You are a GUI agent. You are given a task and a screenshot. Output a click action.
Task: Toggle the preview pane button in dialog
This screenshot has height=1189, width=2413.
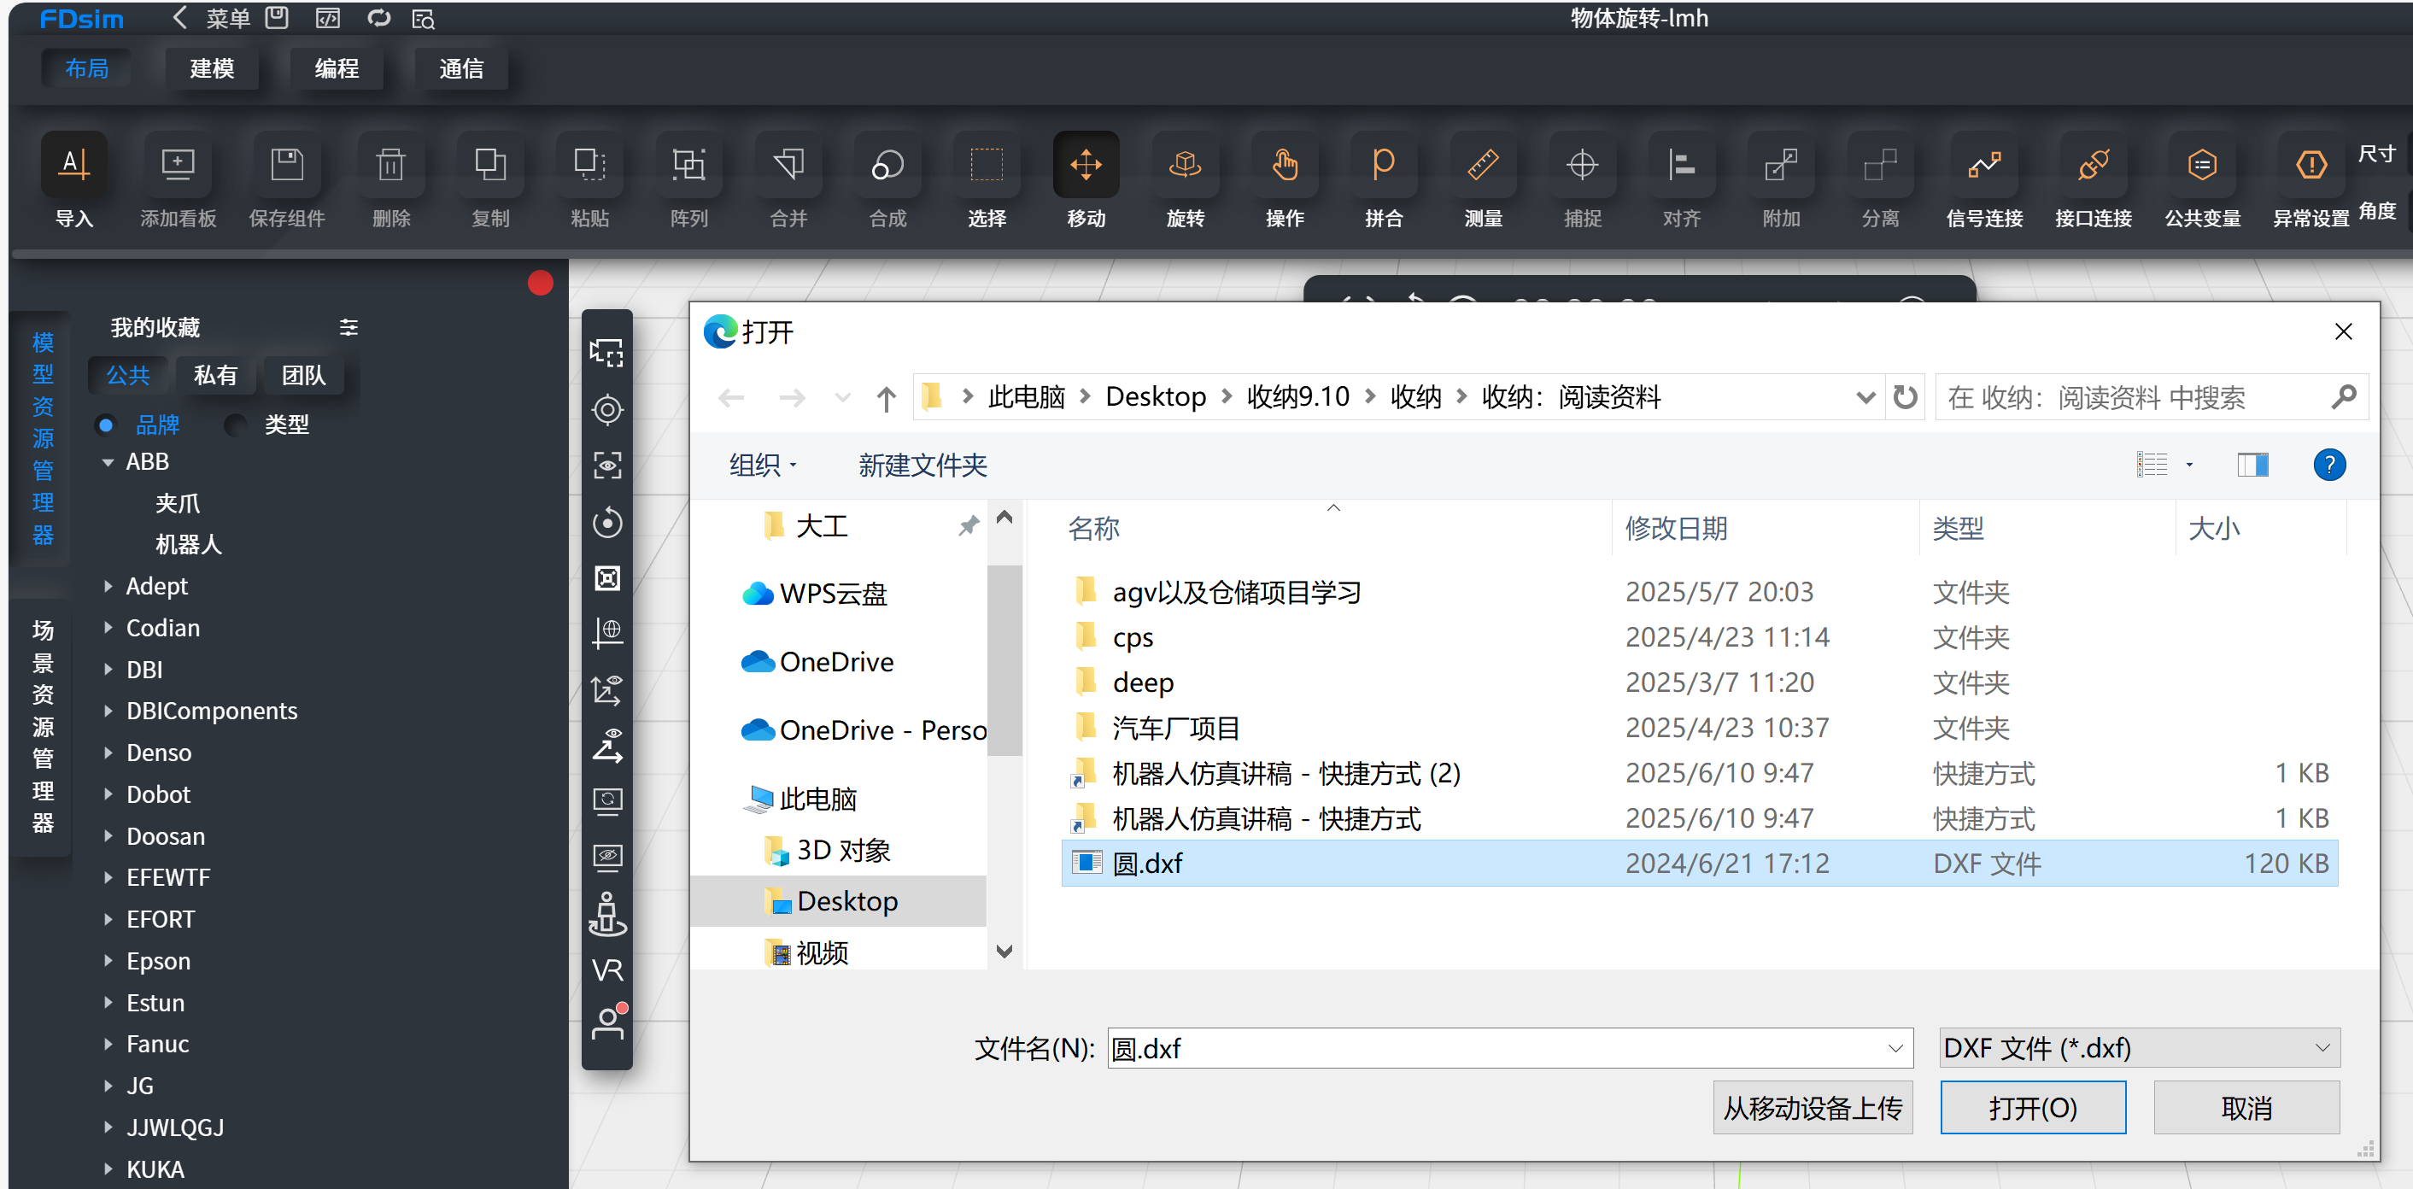pyautogui.click(x=2252, y=465)
